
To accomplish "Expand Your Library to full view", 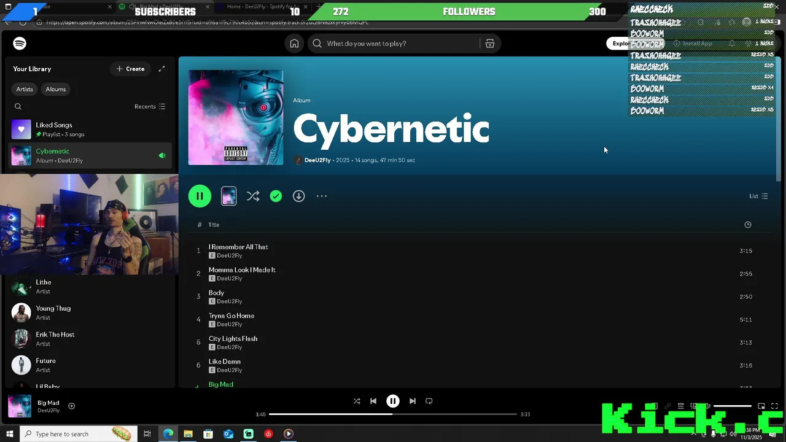I will 161,69.
